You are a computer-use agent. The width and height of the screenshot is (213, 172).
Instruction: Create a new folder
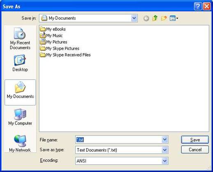(x=164, y=18)
